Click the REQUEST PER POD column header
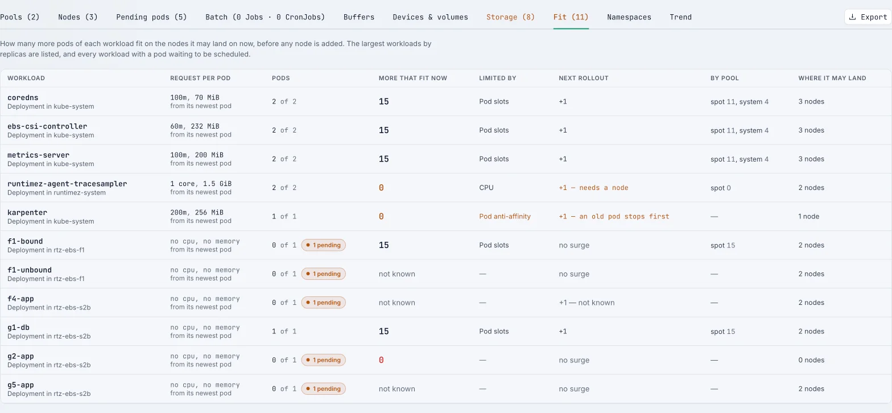Screen dimensions: 892x413 coord(200,78)
